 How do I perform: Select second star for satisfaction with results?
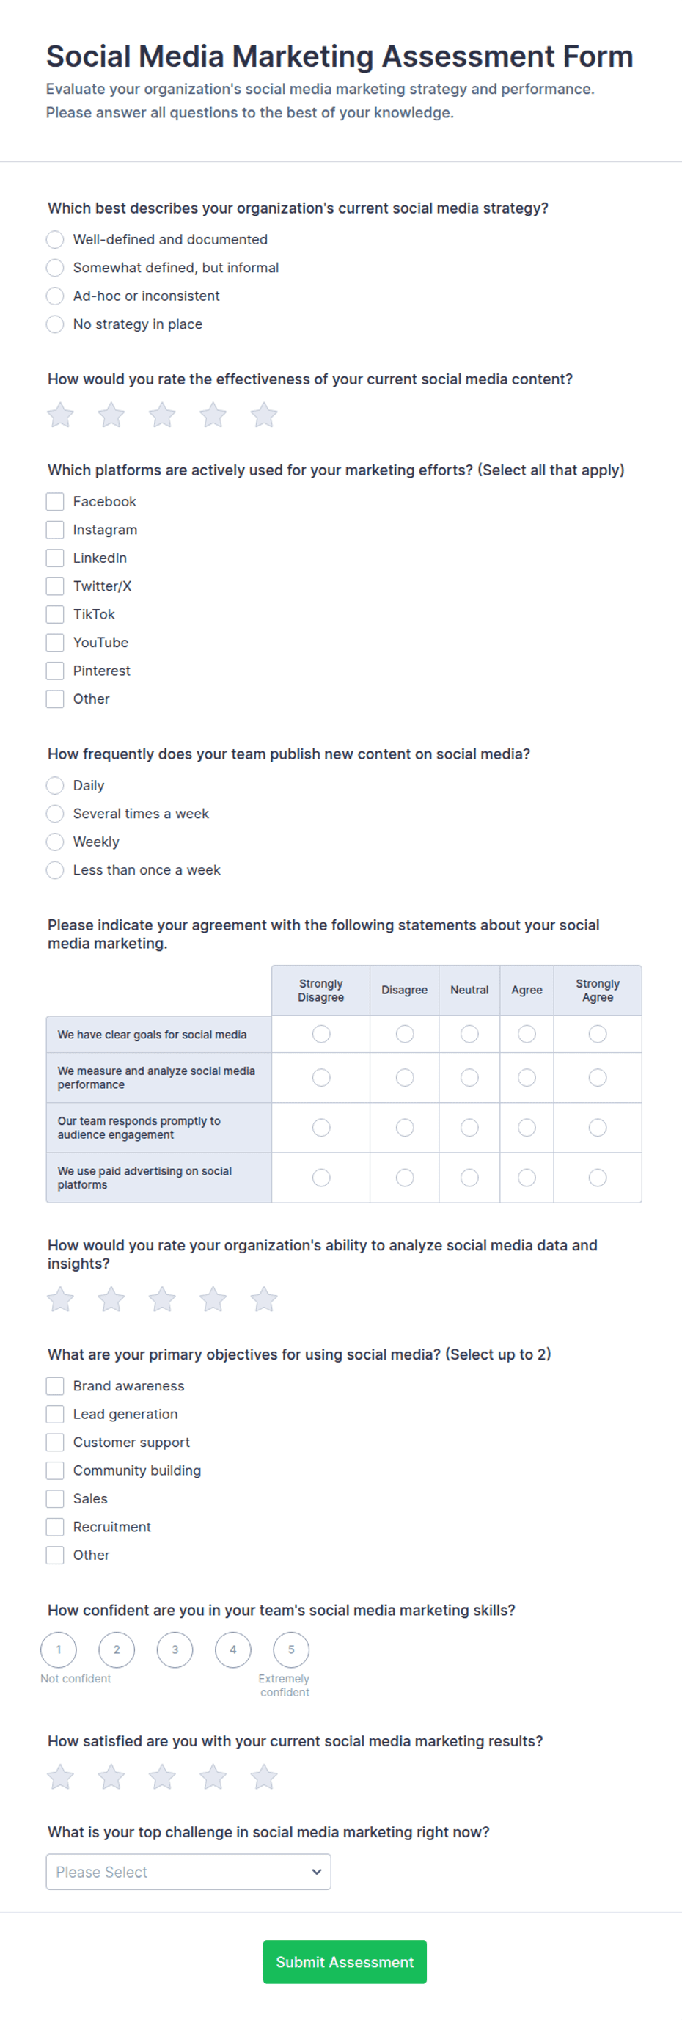111,1777
